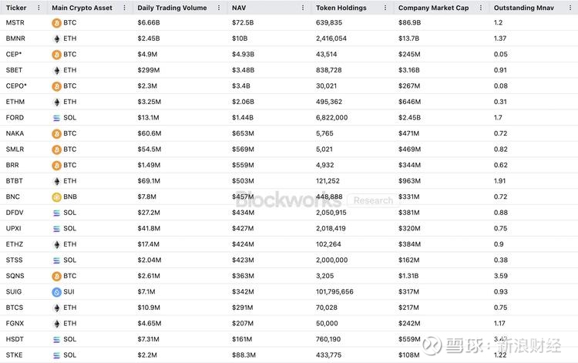Click the BNB coin icon in the BNC row
The width and height of the screenshot is (578, 363).
tap(56, 197)
